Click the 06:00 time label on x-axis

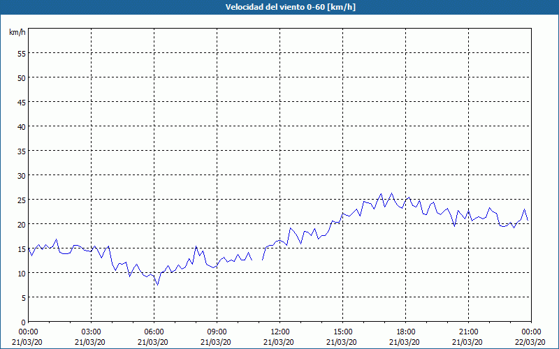154,332
